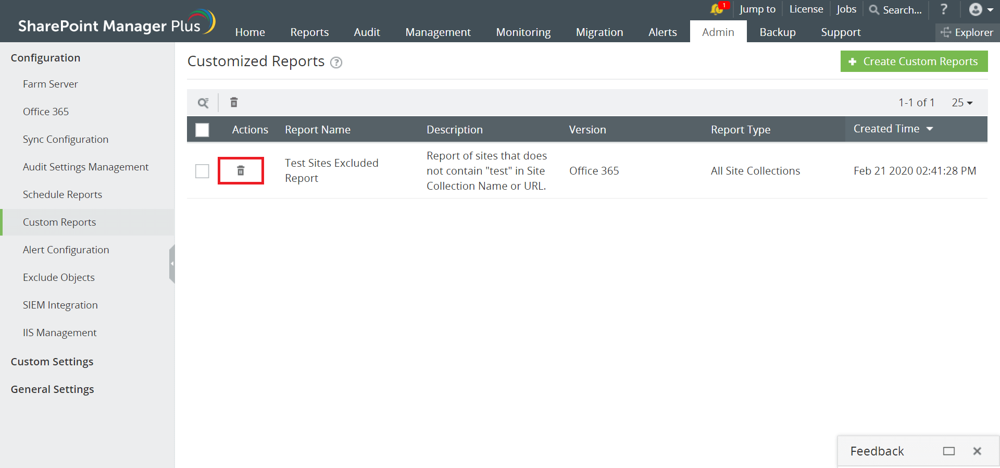Open Farm Server configuration
This screenshot has height=468, width=1000.
pyautogui.click(x=51, y=84)
